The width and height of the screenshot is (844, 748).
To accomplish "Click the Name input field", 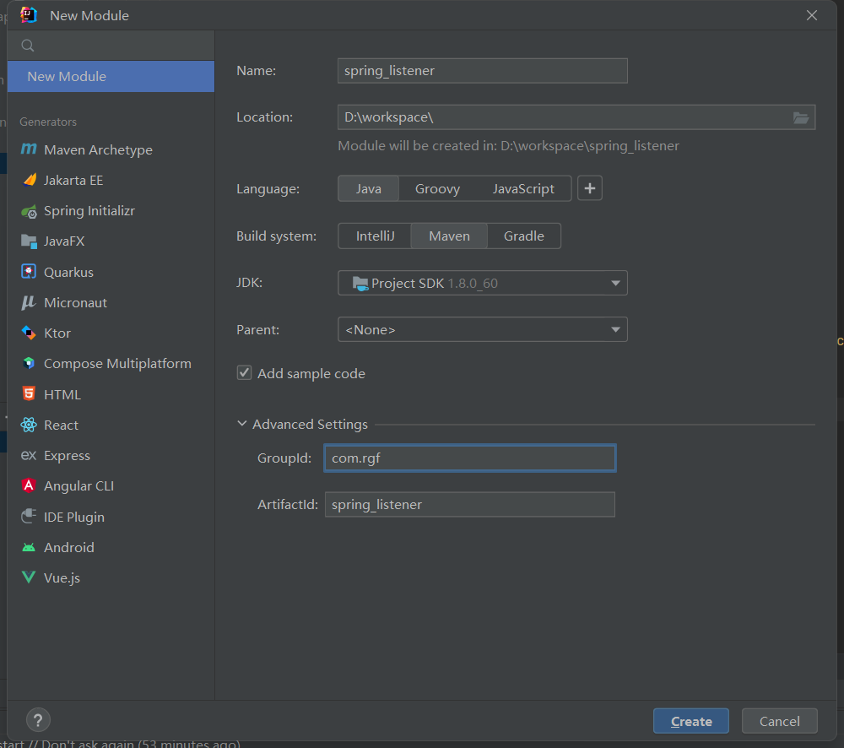I will (x=482, y=71).
